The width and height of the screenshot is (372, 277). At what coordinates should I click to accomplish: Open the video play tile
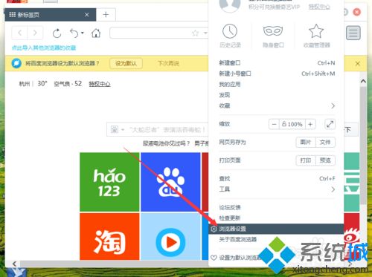tap(170, 236)
